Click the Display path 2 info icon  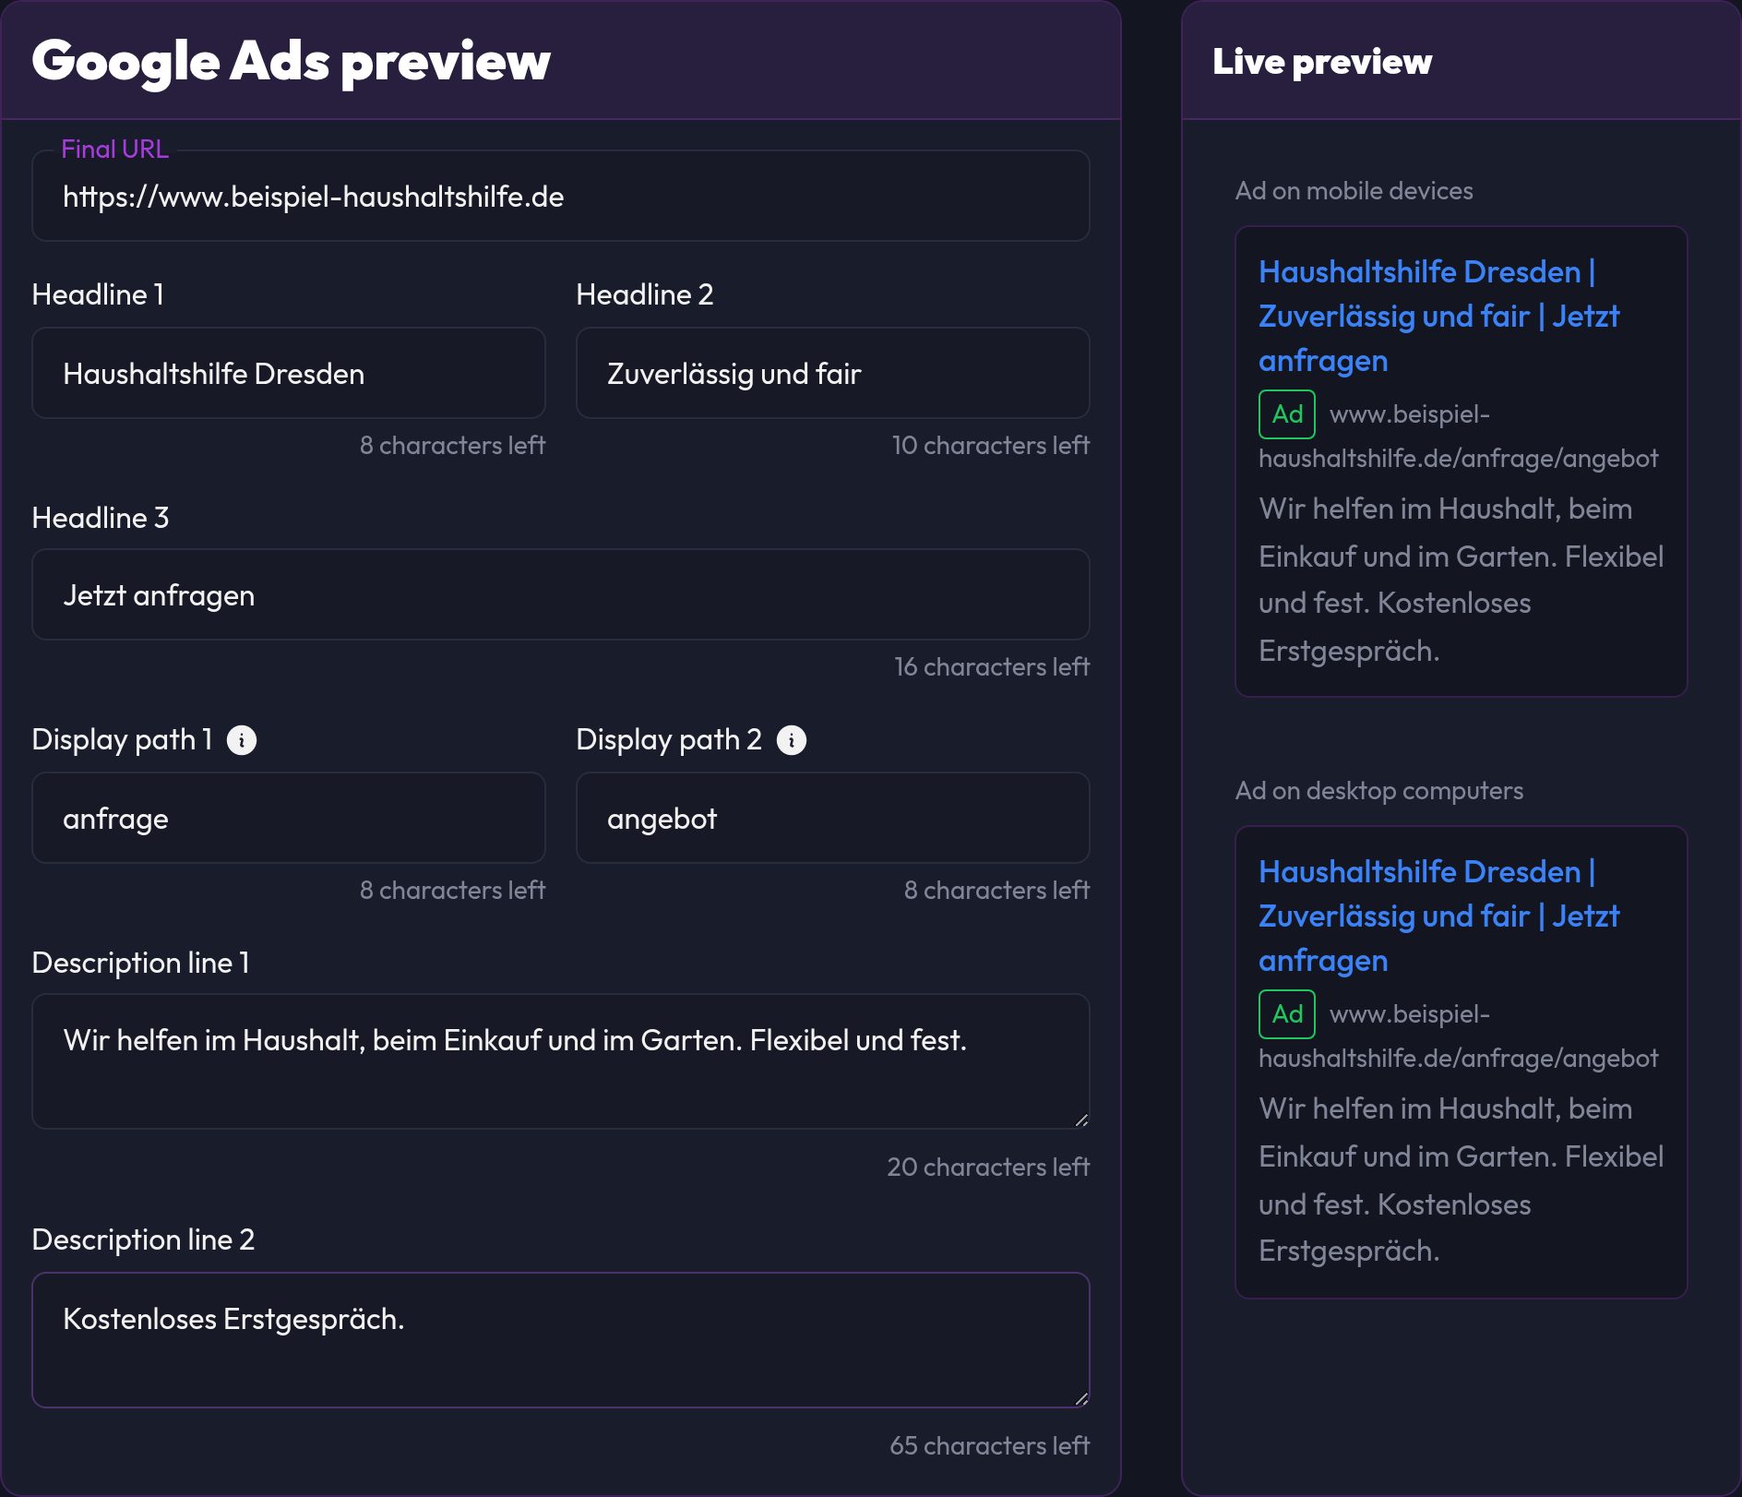[x=792, y=740]
